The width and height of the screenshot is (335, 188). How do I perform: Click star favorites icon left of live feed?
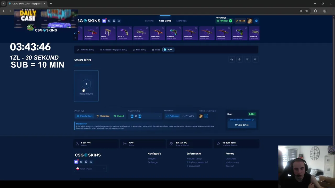point(75,38)
